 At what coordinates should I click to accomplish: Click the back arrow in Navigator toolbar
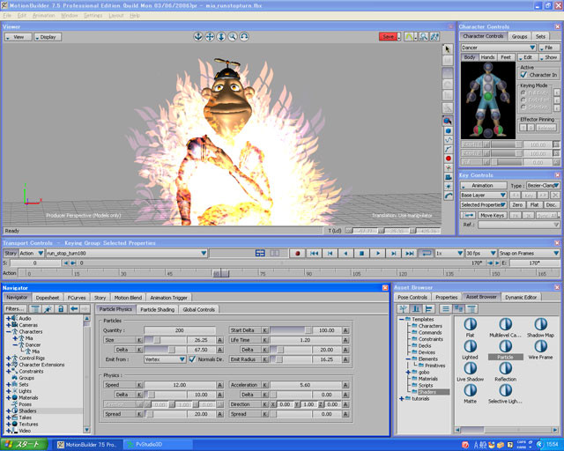pyautogui.click(x=74, y=308)
